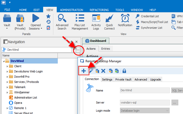Click the padlock icon in dialog toolbar
The image size is (183, 114).
pos(124,71)
